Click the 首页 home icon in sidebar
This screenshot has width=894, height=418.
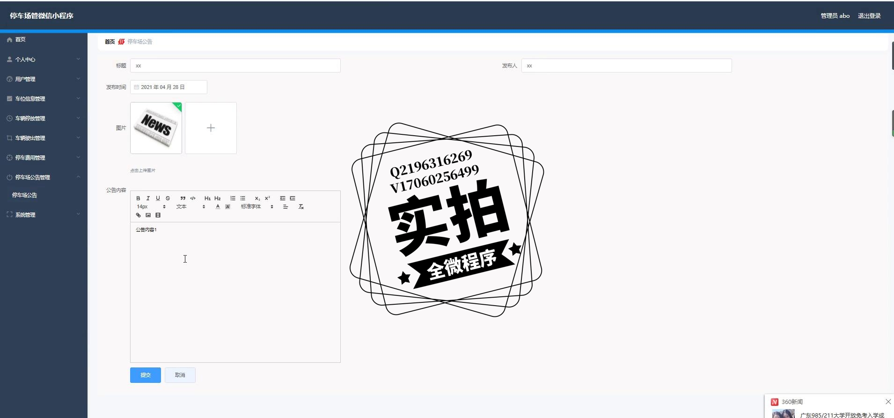point(9,40)
